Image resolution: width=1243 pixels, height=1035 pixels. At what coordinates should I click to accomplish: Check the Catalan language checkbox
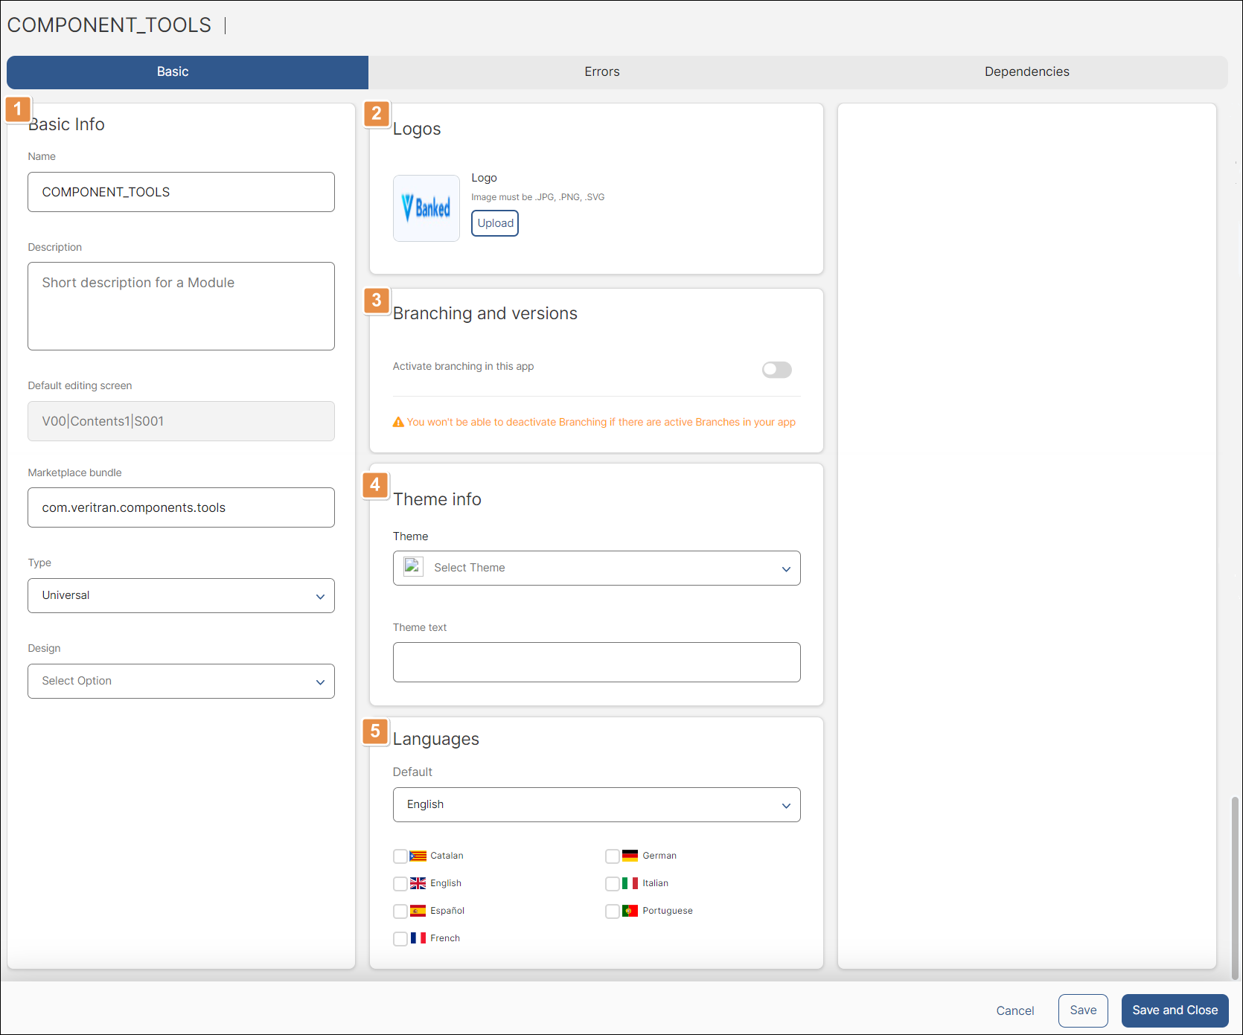pyautogui.click(x=400, y=856)
